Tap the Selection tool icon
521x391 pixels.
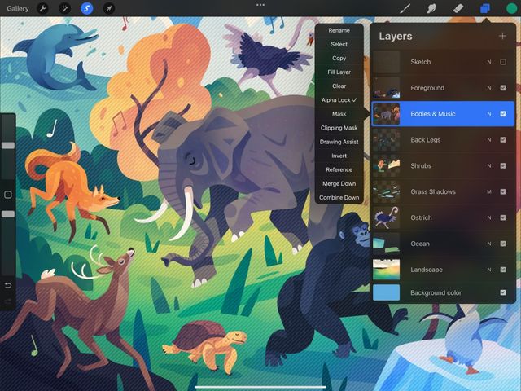point(87,8)
